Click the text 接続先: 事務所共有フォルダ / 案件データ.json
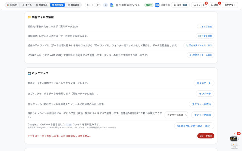The height and width of the screenshot is (151, 242). 53,27
